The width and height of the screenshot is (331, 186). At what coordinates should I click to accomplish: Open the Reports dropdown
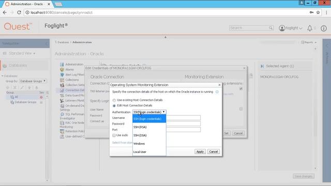(x=309, y=42)
